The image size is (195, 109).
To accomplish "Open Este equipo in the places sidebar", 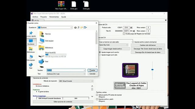I will point(31,58).
